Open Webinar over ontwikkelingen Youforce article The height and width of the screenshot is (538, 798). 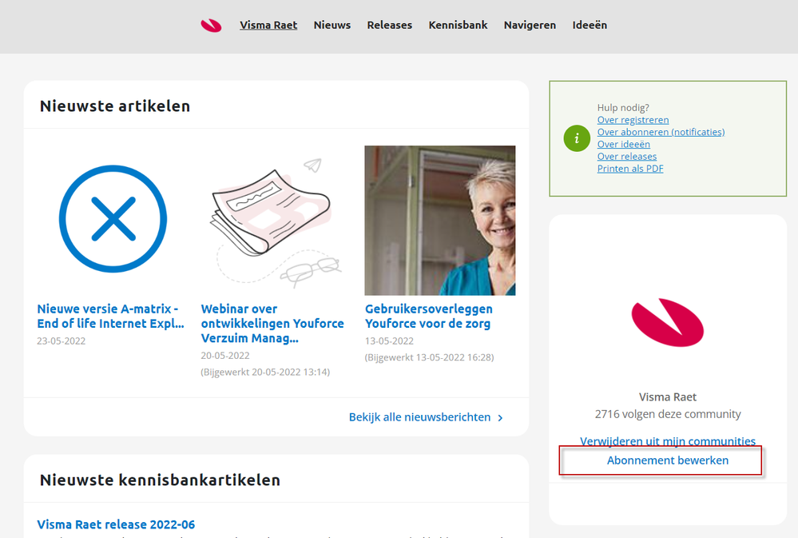click(x=272, y=324)
